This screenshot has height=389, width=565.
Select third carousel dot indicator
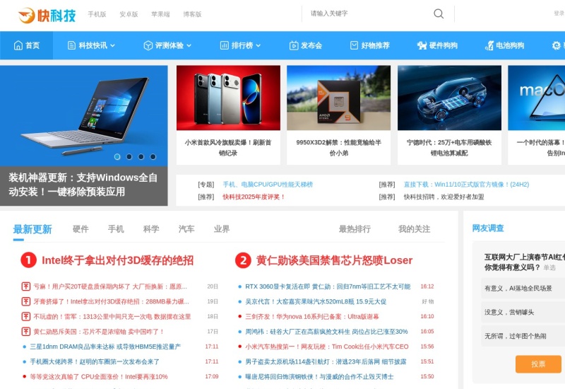click(141, 156)
